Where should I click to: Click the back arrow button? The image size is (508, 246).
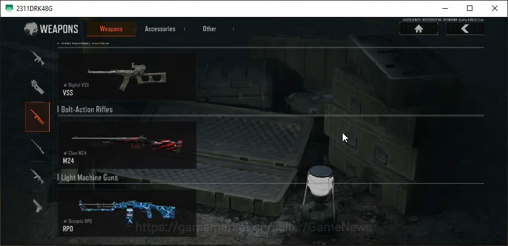click(465, 29)
